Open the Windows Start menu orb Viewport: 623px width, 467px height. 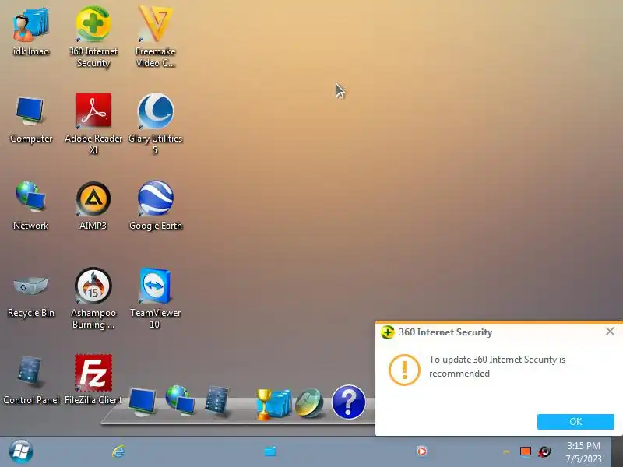coord(21,451)
